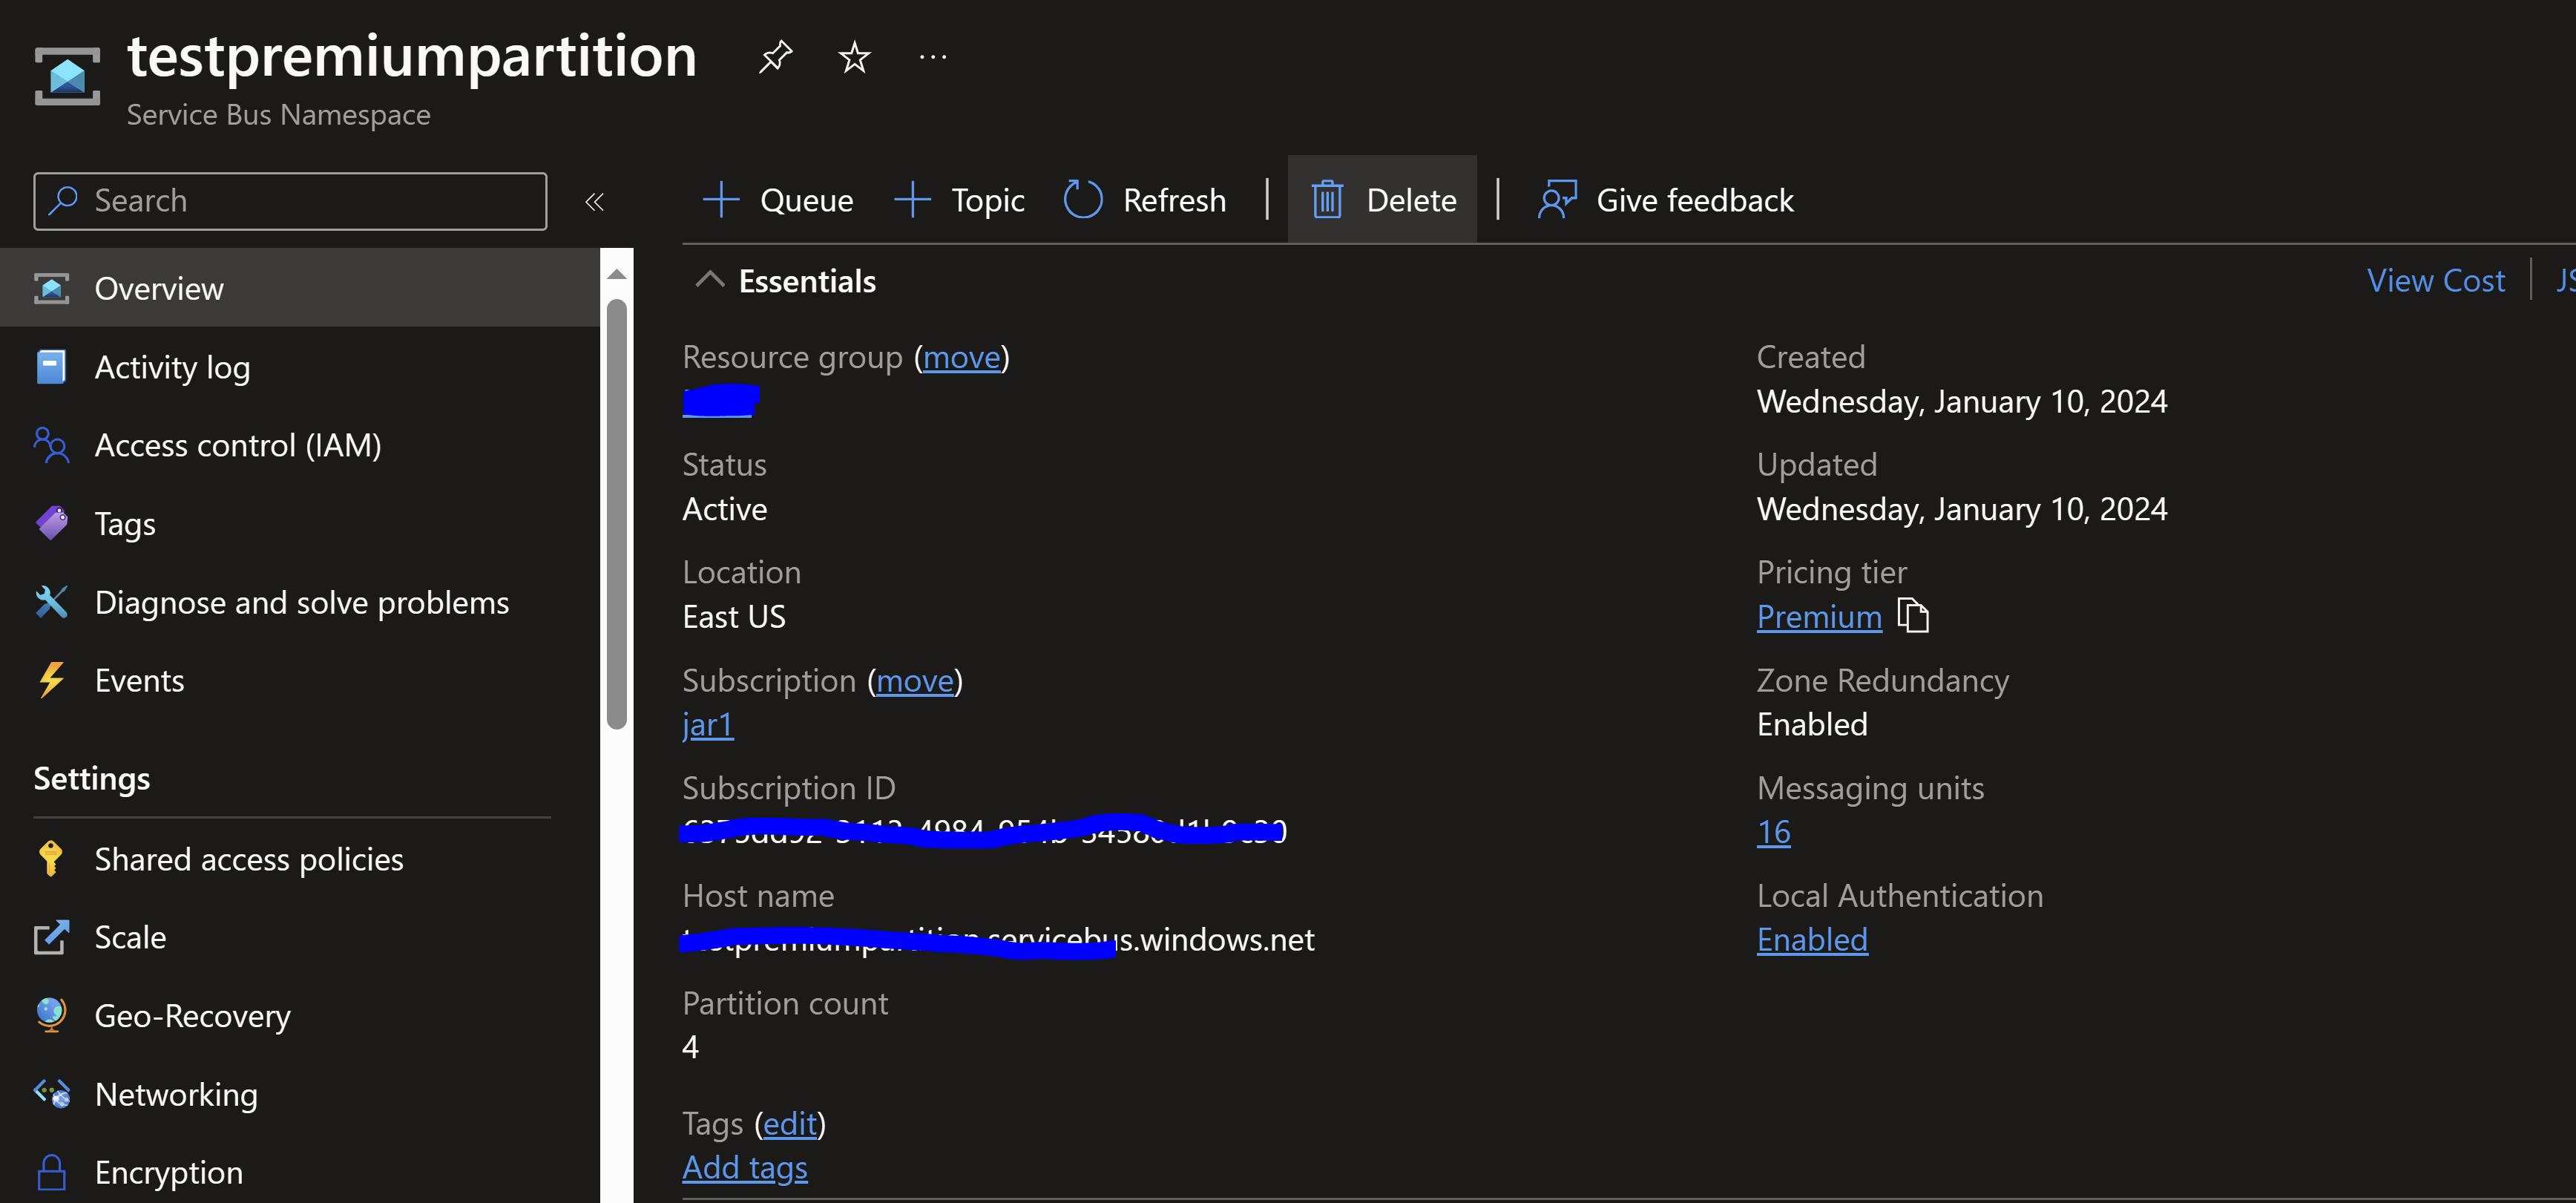This screenshot has width=2576, height=1203.
Task: Click the purple Tags icon
Action: coord(51,523)
